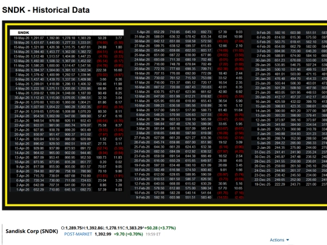Select the 12-Jan-26 date cell
This screenshot has width=327, height=245.
pos(263,120)
